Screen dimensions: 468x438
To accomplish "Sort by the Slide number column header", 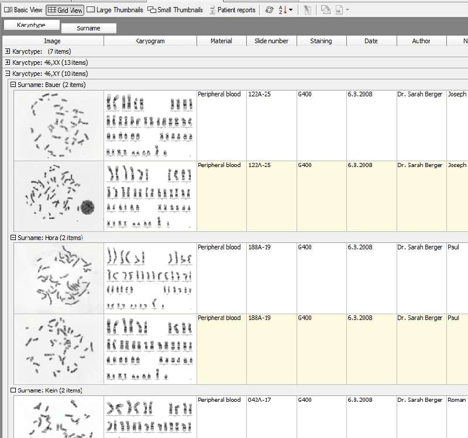I will (271, 41).
